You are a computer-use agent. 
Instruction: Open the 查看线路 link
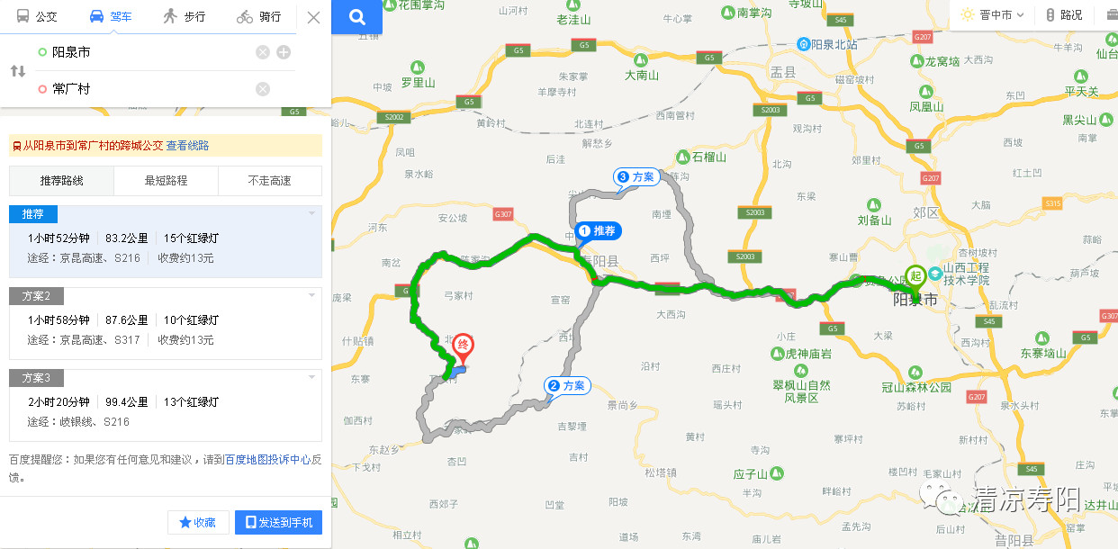point(187,146)
